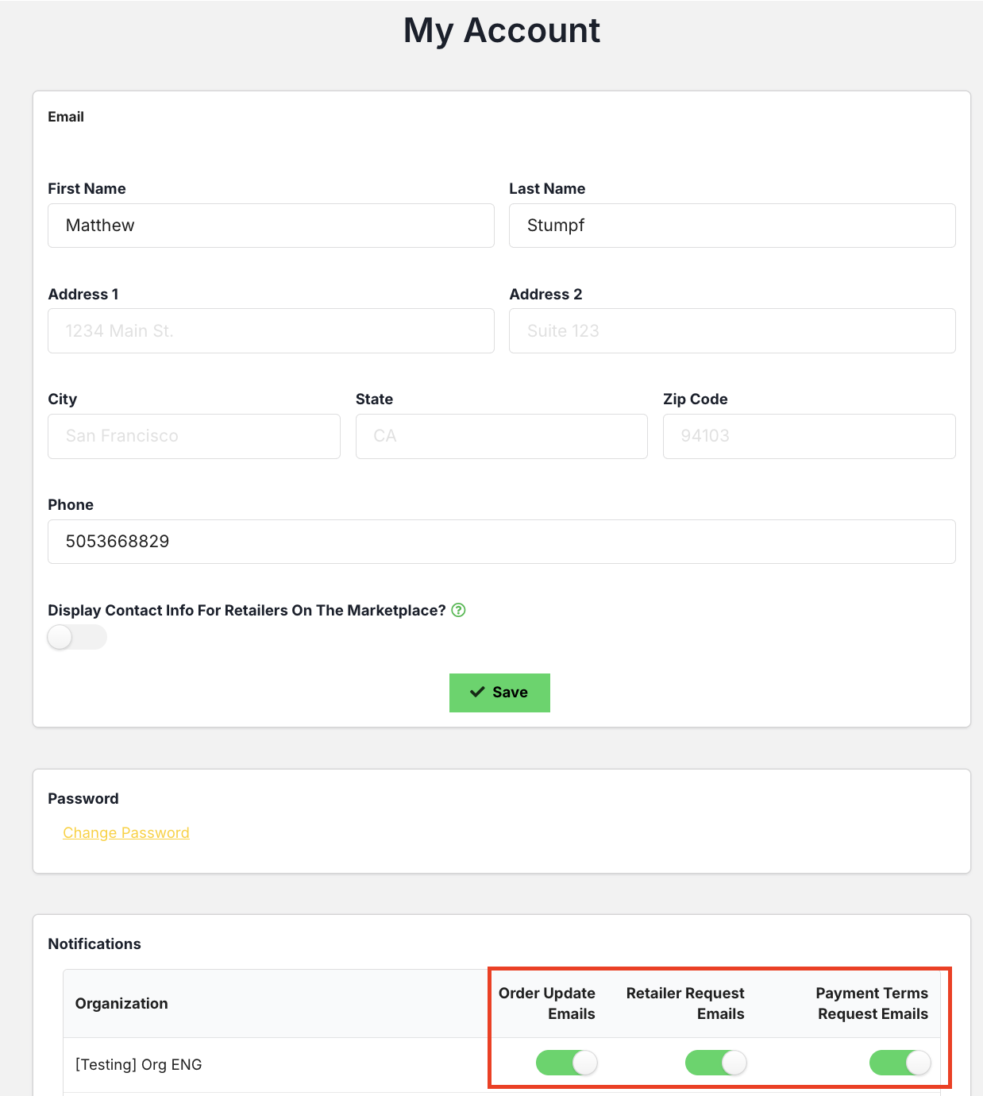
Task: Select the [Testing] Org ENG row name
Action: point(139,1064)
